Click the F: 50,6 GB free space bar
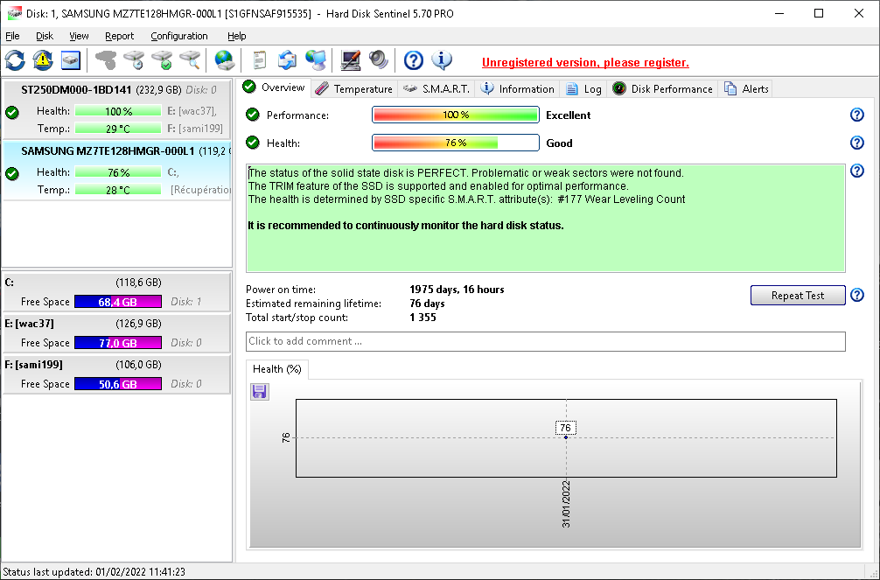 118,384
